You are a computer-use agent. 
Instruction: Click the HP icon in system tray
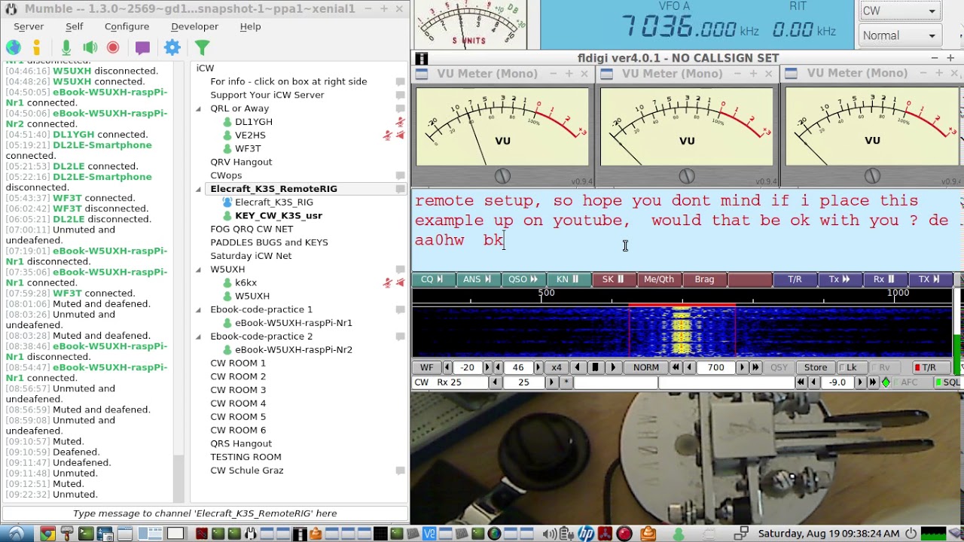[586, 534]
